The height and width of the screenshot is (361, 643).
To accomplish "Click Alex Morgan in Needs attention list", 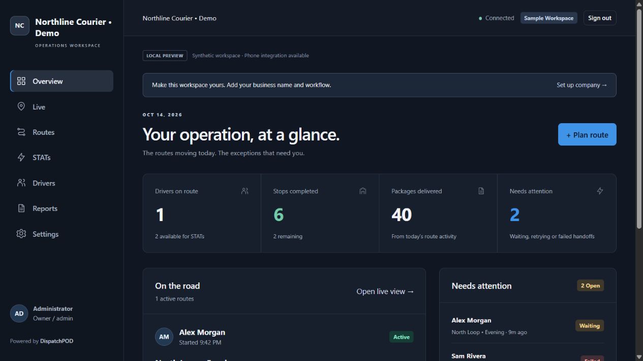I will (x=471, y=320).
